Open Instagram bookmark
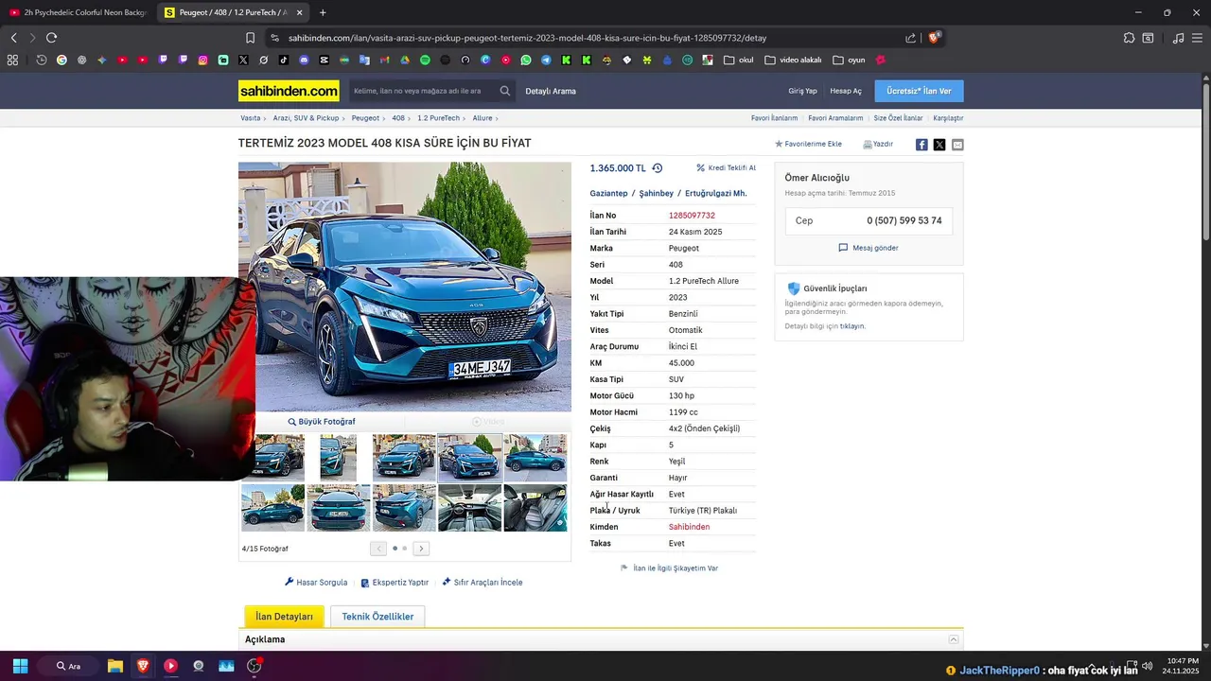The image size is (1211, 681). (x=202, y=60)
